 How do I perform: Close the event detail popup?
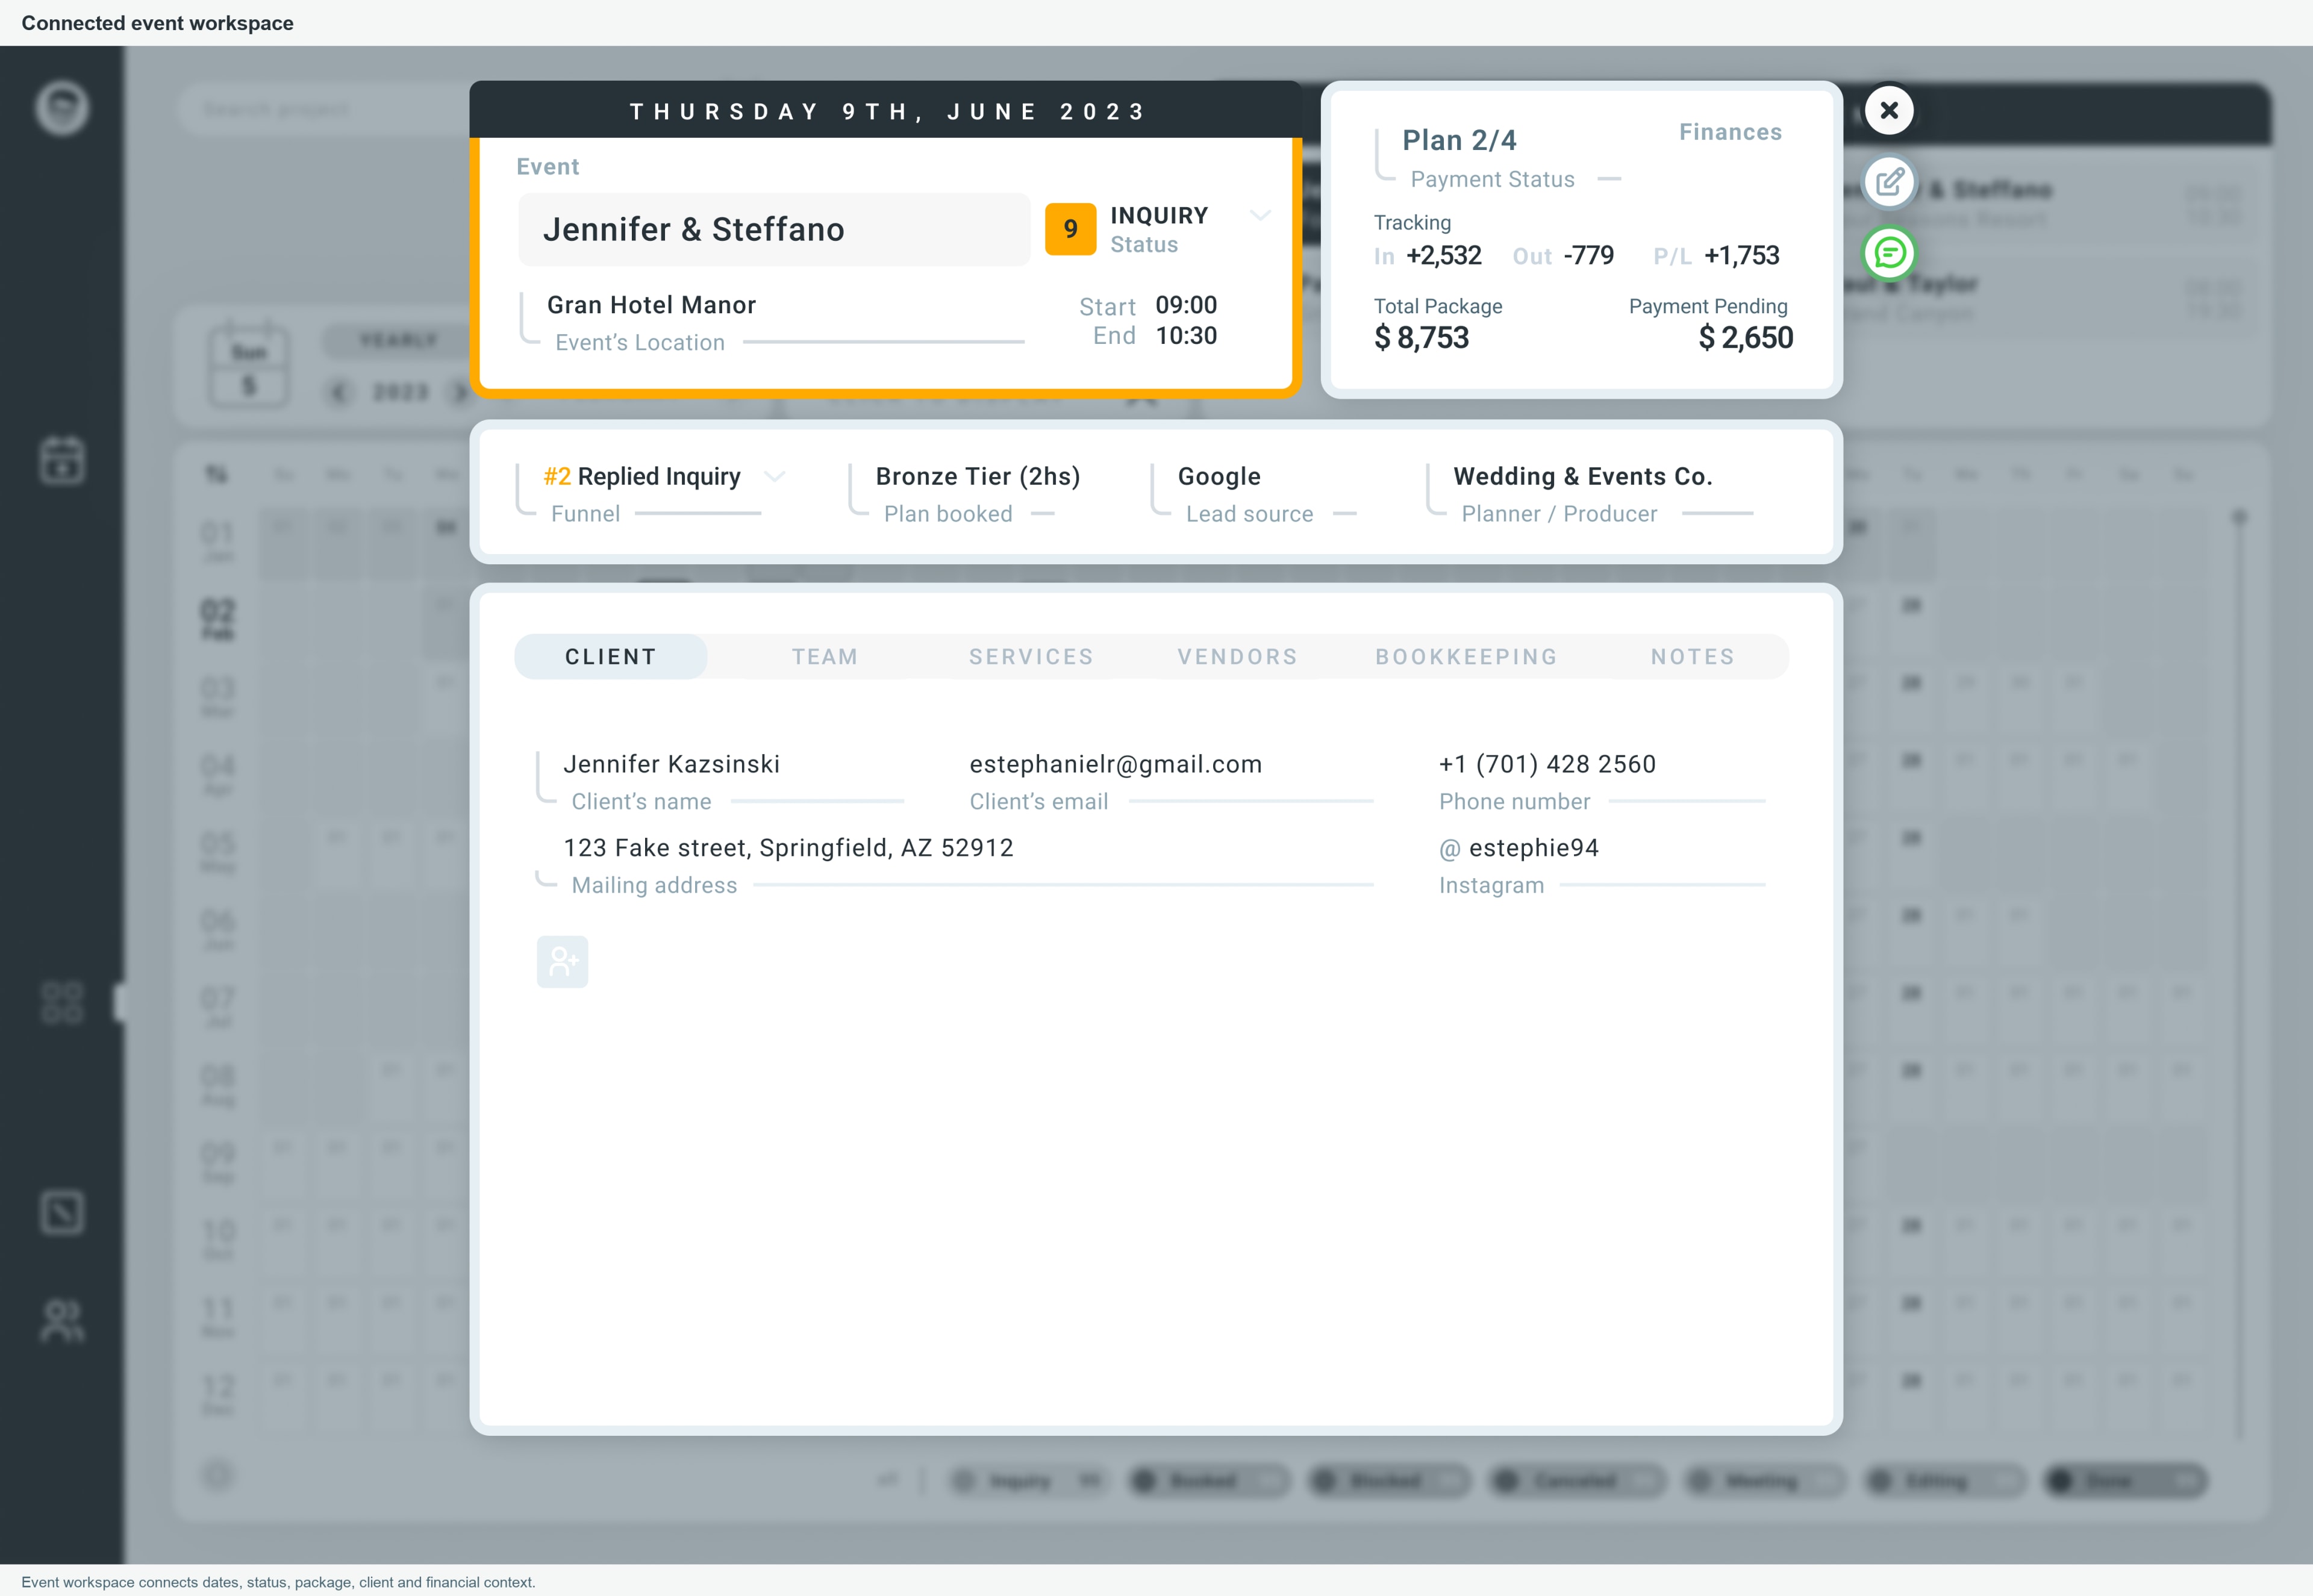[x=1889, y=110]
